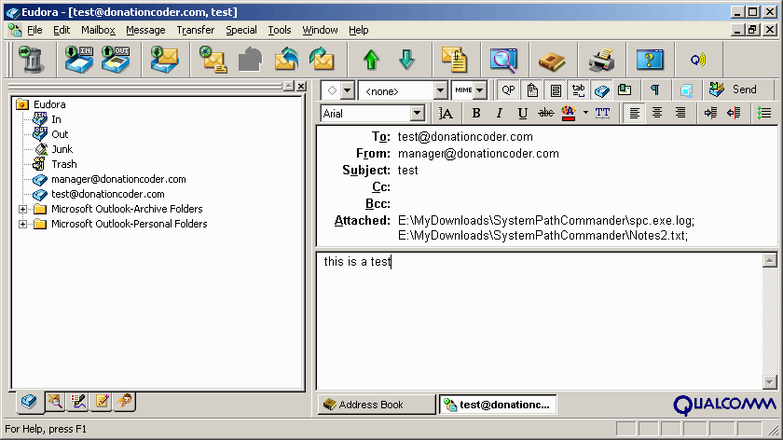The width and height of the screenshot is (783, 440).
Task: Click the Subject field containing test
Action: (x=584, y=171)
